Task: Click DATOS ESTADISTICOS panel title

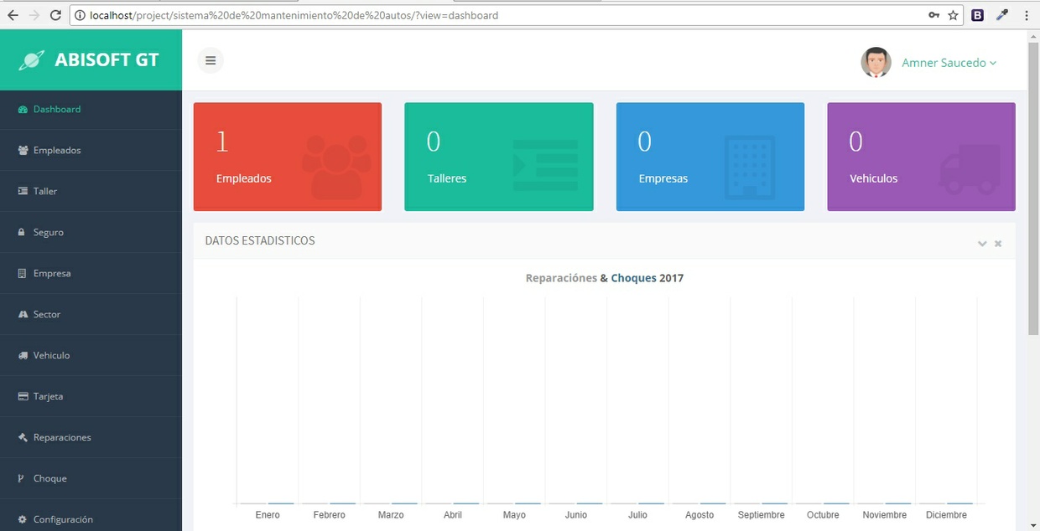Action: point(260,240)
